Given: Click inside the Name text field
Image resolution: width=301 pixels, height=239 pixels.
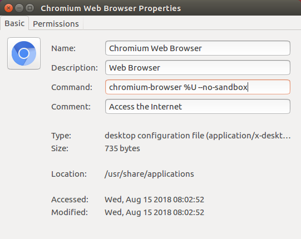Looking at the screenshot, I should coord(198,48).
